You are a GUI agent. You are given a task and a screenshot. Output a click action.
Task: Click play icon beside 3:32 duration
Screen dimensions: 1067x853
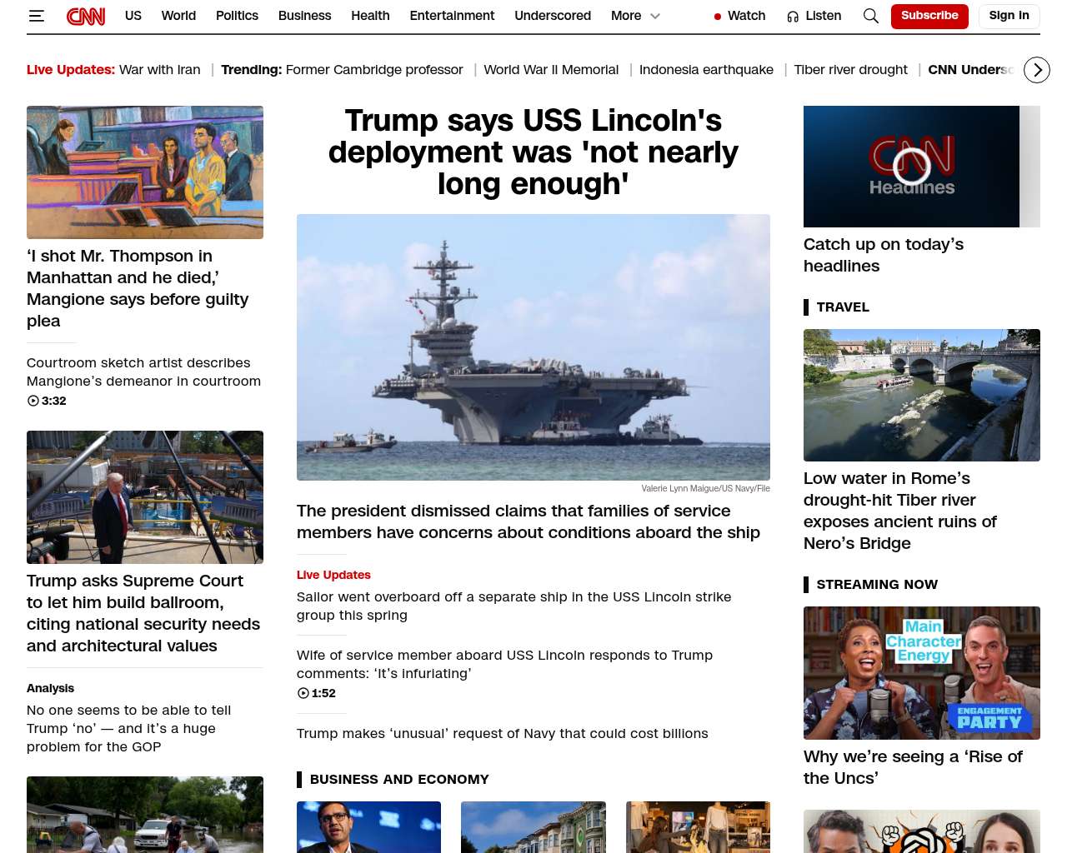[x=33, y=401]
